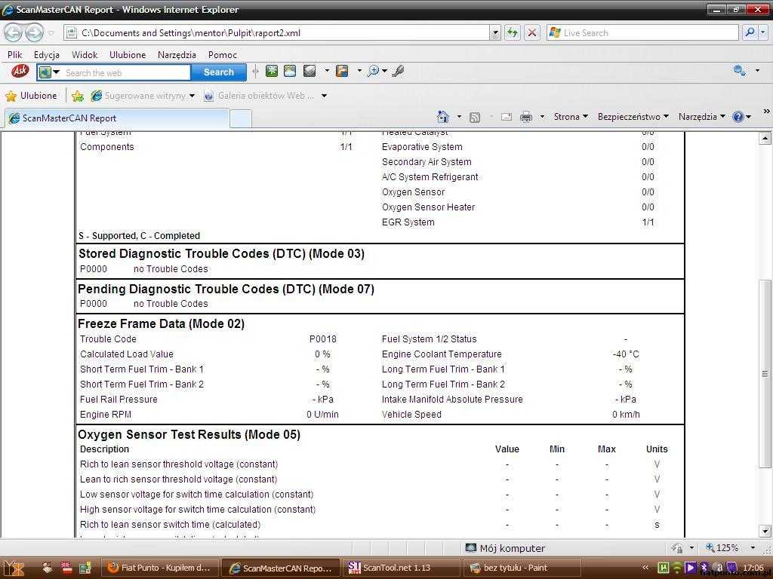Click the security zone icon in status bar

click(x=677, y=548)
